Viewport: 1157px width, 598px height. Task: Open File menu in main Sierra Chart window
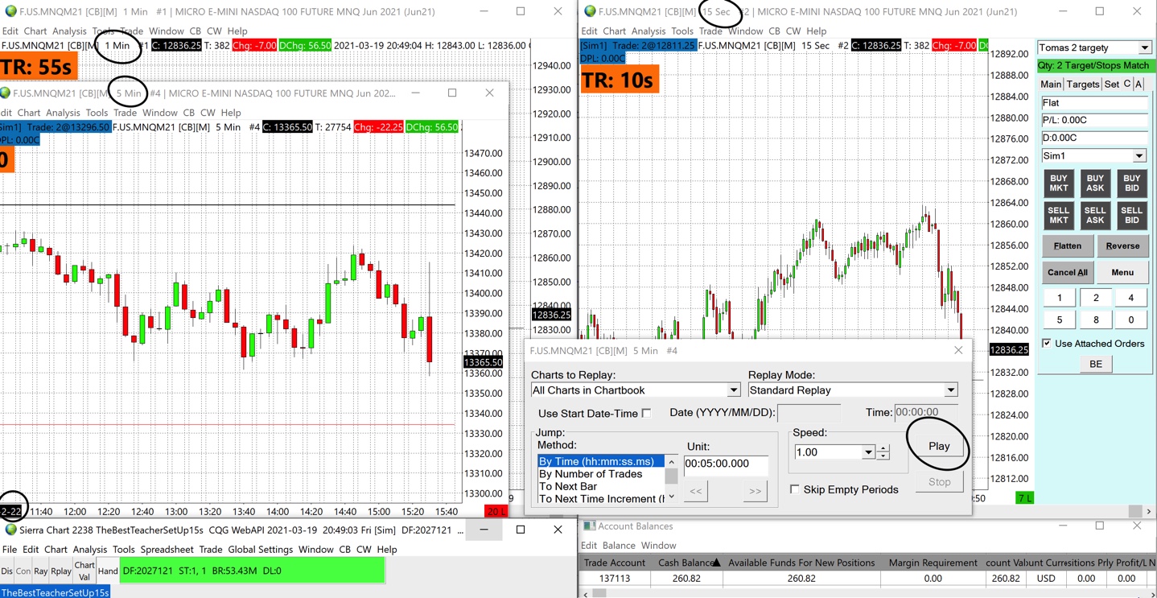pos(10,550)
